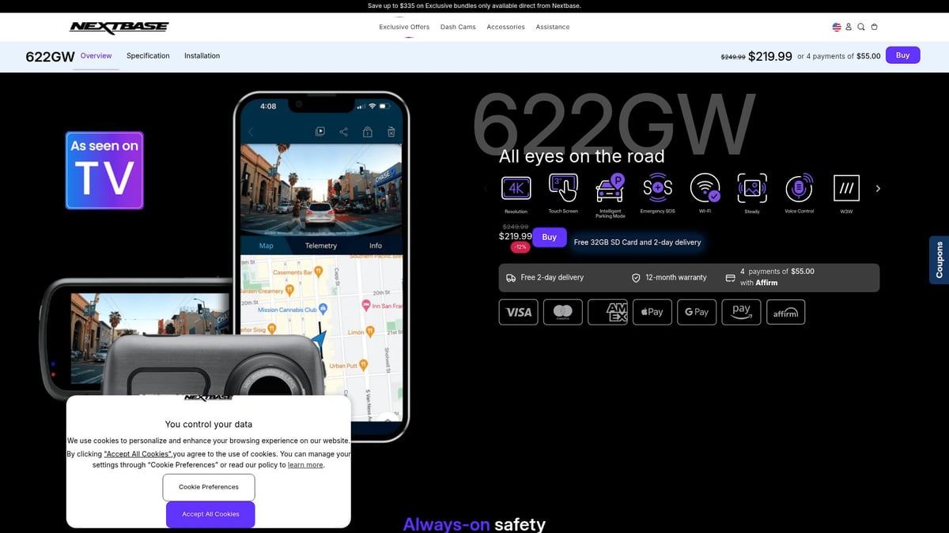Click the shopping bag icon
Viewport: 949px width, 533px height.
coord(874,26)
